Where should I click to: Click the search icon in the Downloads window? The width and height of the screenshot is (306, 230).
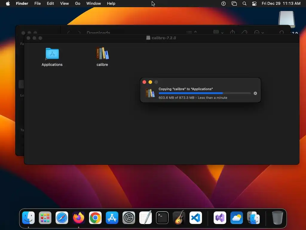pyautogui.click(x=281, y=32)
